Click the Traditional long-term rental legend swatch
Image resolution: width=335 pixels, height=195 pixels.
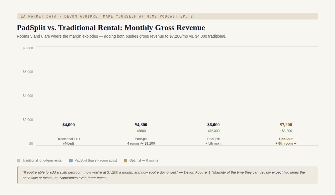[x=18, y=160]
